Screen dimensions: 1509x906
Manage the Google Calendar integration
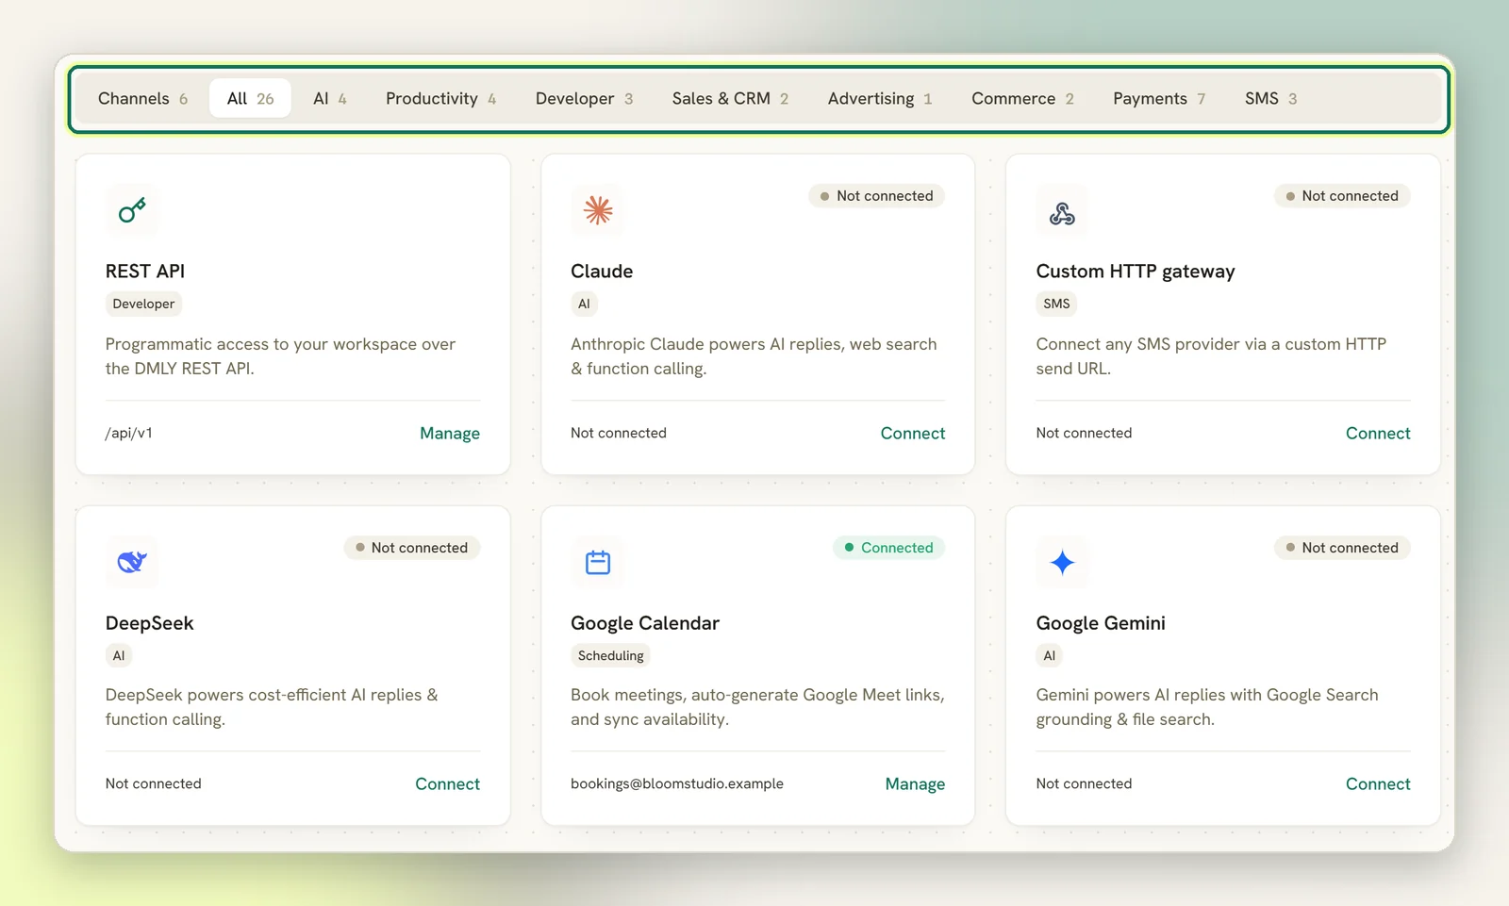[x=915, y=783]
